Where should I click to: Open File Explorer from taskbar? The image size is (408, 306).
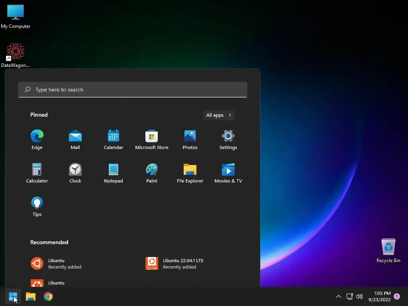tap(31, 296)
